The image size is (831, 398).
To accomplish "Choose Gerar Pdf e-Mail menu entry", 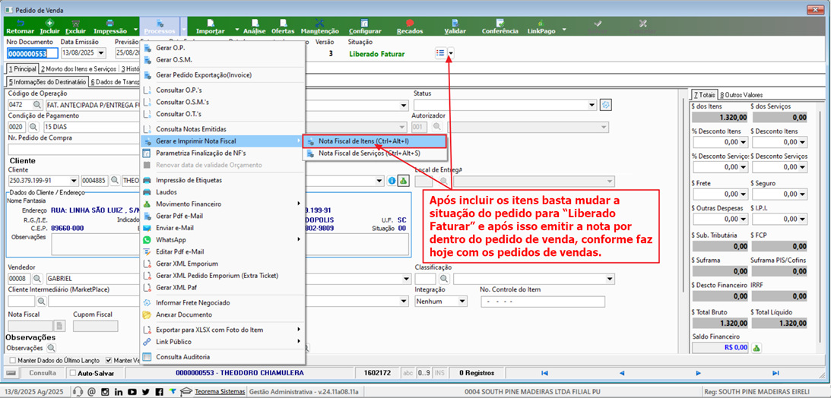I will [223, 216].
